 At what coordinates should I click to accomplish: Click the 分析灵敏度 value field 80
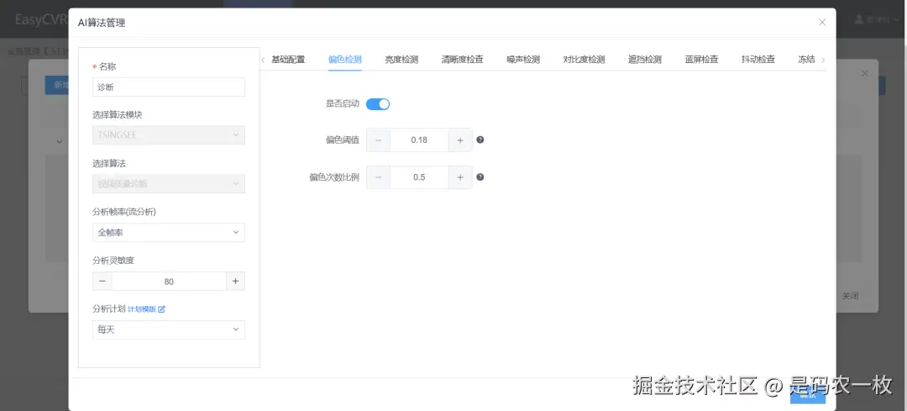pos(169,282)
